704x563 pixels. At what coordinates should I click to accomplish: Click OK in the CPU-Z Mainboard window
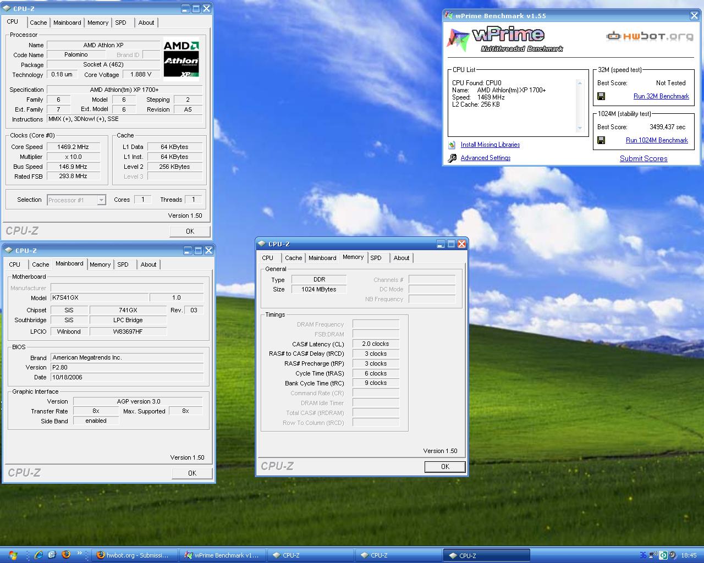[x=192, y=473]
